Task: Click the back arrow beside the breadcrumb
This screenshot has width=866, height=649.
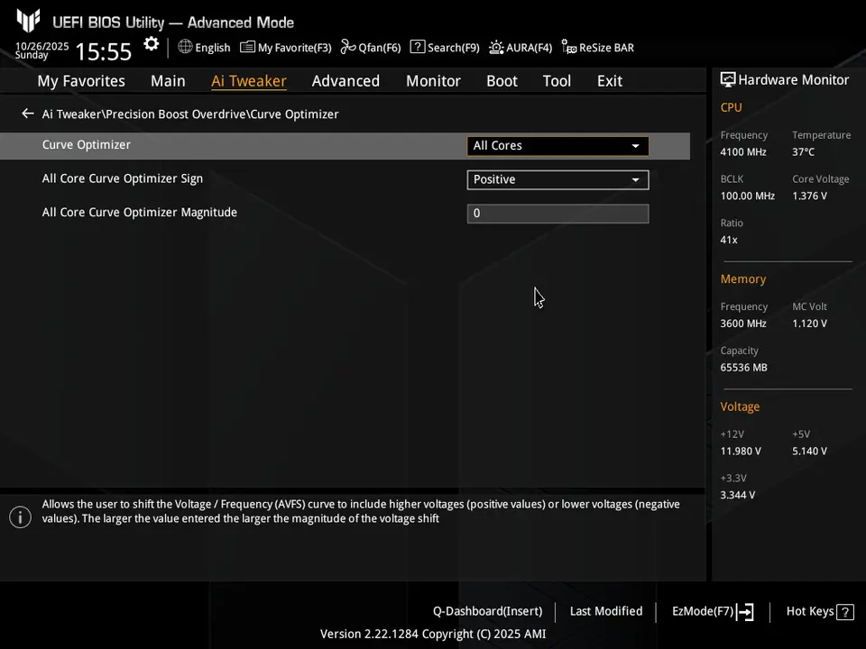Action: (x=28, y=114)
